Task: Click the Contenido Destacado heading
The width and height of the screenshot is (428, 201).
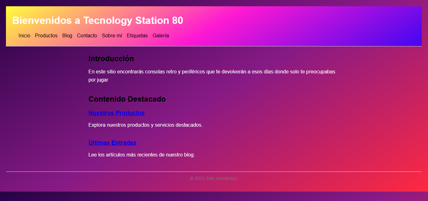Action: tap(127, 99)
